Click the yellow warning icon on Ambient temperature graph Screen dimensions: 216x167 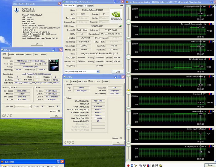pos(128,90)
